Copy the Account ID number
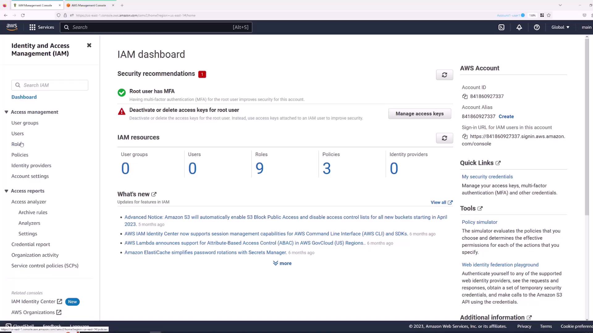The image size is (593, 333). click(465, 97)
